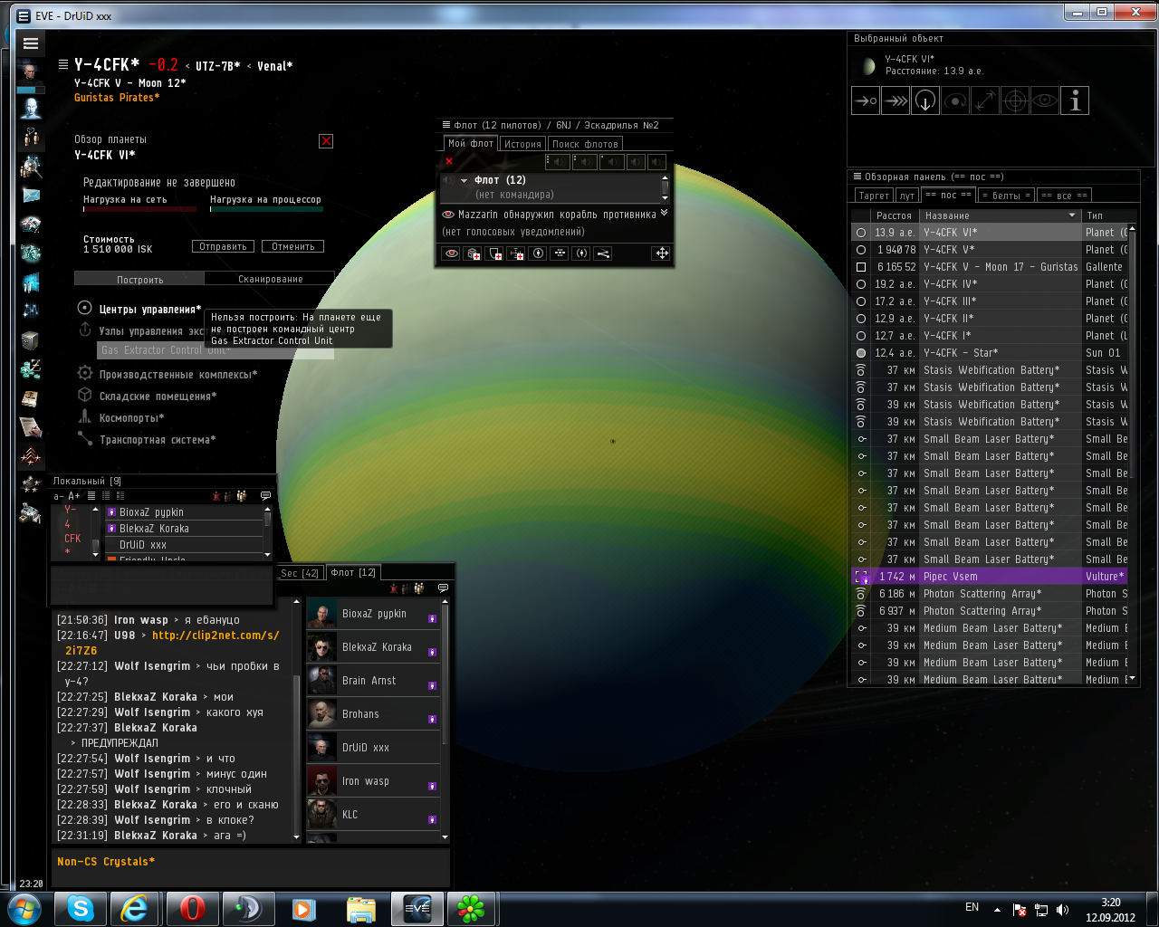Viewport: 1159px width, 927px height.
Task: Click the red X in the fleet window
Action: click(448, 162)
